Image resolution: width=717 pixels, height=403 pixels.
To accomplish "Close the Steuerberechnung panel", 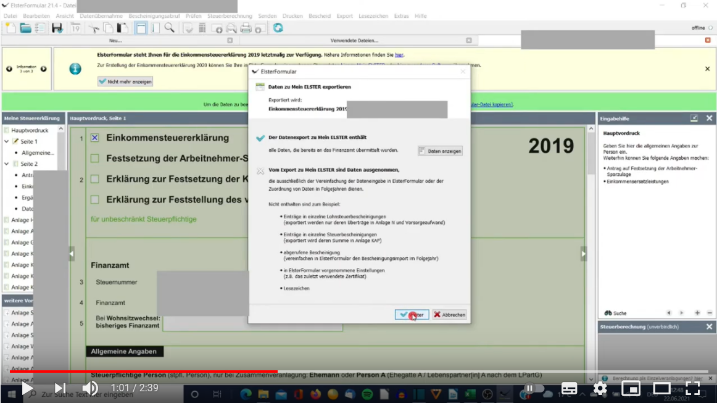I will pyautogui.click(x=709, y=326).
